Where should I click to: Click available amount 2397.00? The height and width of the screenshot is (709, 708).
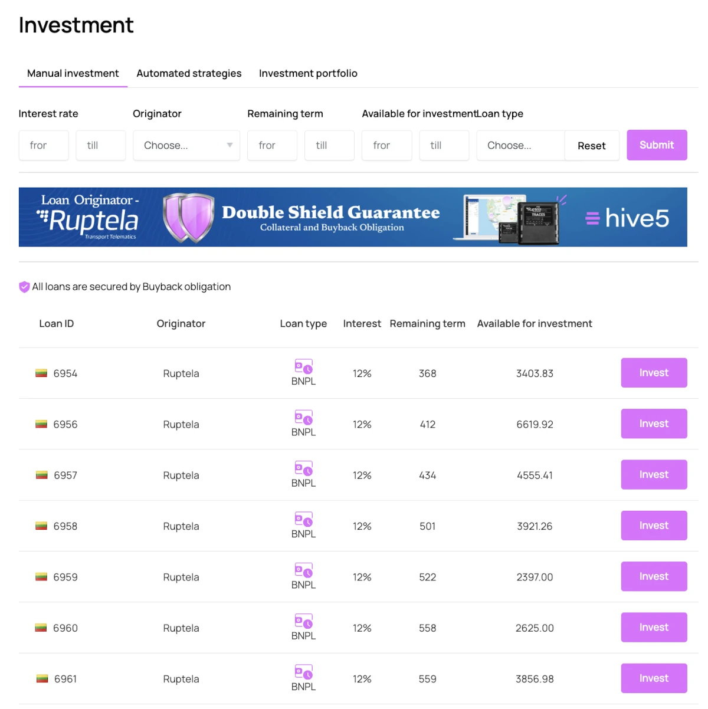coord(535,577)
